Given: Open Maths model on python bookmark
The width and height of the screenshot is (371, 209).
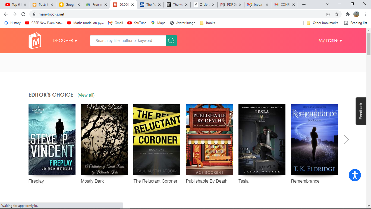Looking at the screenshot, I should [x=85, y=23].
